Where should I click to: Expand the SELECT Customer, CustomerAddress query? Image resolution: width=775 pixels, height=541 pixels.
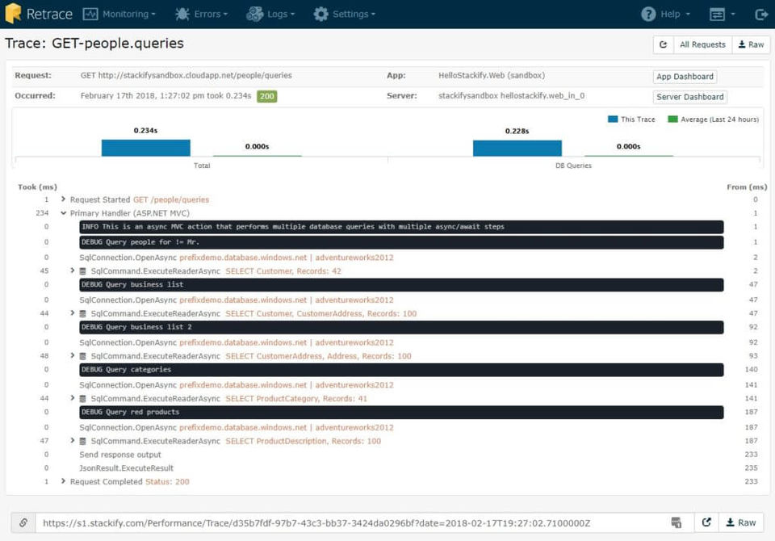[x=73, y=313]
